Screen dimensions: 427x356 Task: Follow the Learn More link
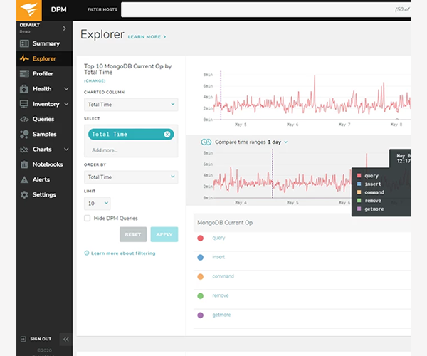pos(147,37)
